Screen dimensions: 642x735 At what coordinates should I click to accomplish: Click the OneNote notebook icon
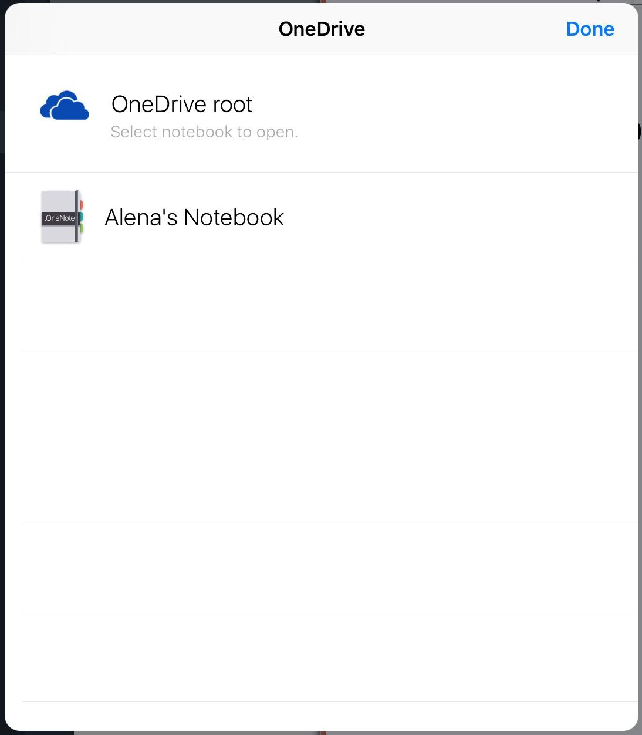pyautogui.click(x=62, y=217)
